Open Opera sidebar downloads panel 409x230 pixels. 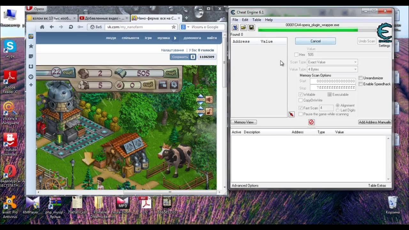click(x=31, y=66)
